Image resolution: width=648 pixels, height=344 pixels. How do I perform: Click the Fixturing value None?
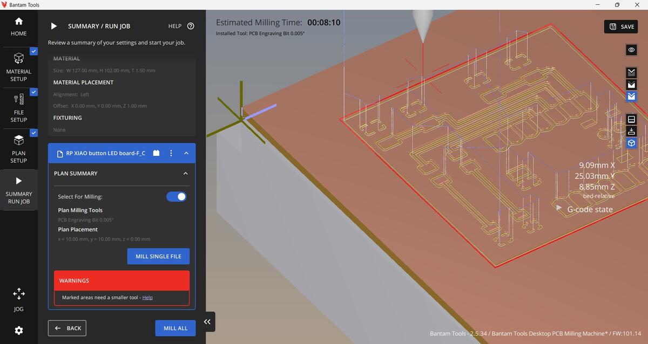point(59,130)
